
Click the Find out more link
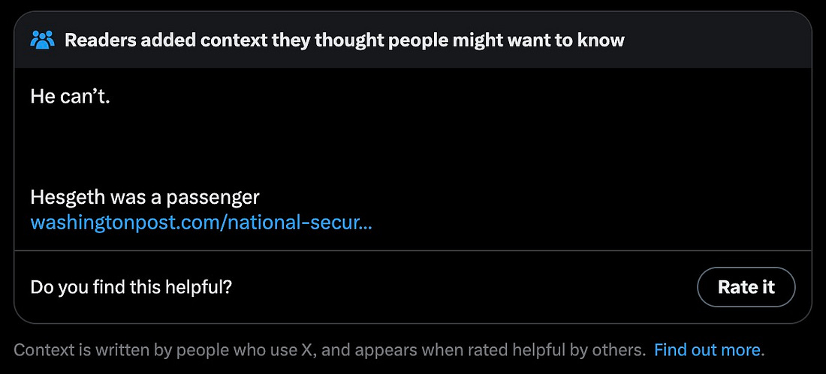tap(708, 349)
